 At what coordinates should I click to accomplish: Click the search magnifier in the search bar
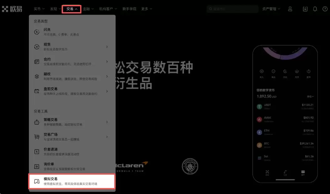click(x=210, y=9)
